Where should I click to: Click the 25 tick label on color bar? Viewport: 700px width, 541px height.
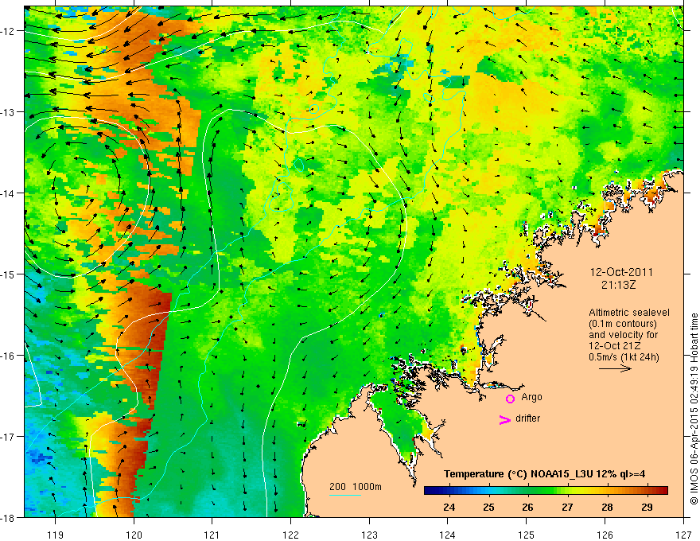[489, 507]
